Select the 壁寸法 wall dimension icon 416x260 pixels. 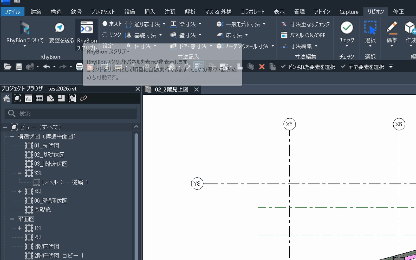(x=173, y=35)
